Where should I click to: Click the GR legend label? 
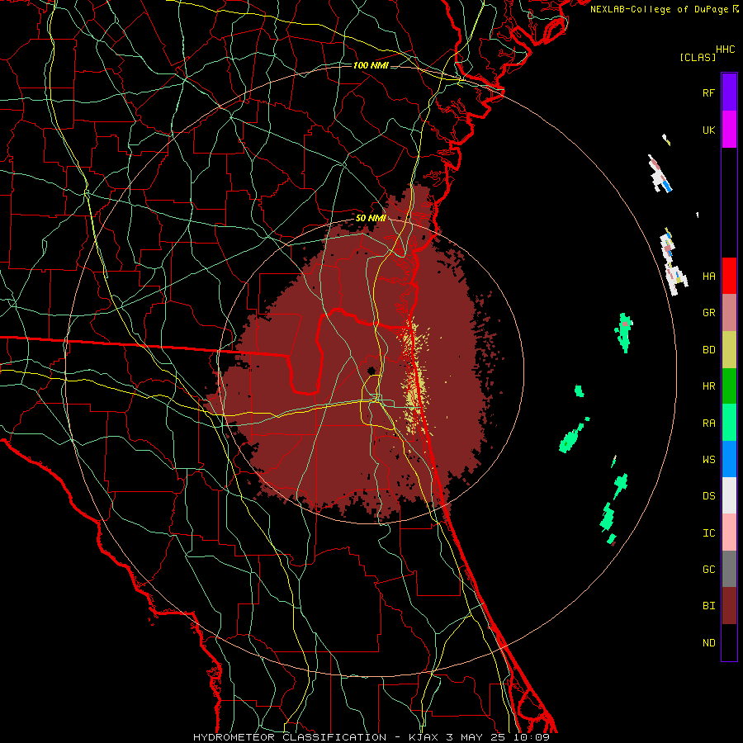(708, 313)
